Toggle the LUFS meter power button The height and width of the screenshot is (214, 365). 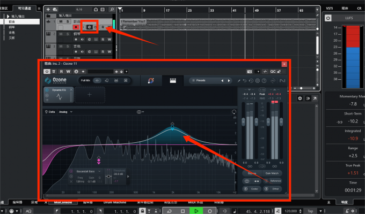tap(328, 18)
